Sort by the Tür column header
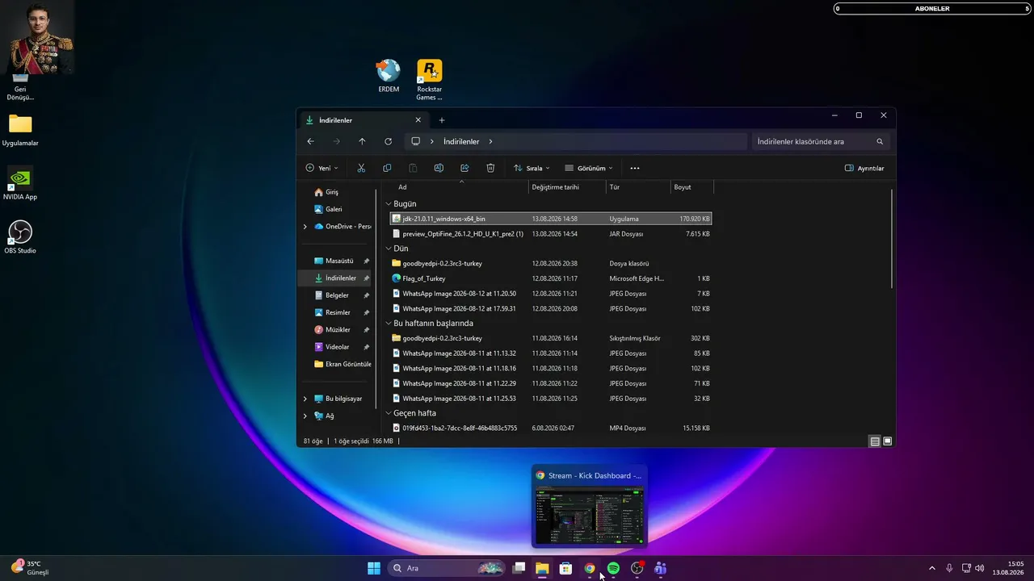The width and height of the screenshot is (1034, 581). pos(638,187)
